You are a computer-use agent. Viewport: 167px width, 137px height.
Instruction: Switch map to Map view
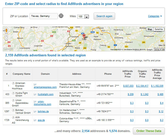[x=150, y=29]
